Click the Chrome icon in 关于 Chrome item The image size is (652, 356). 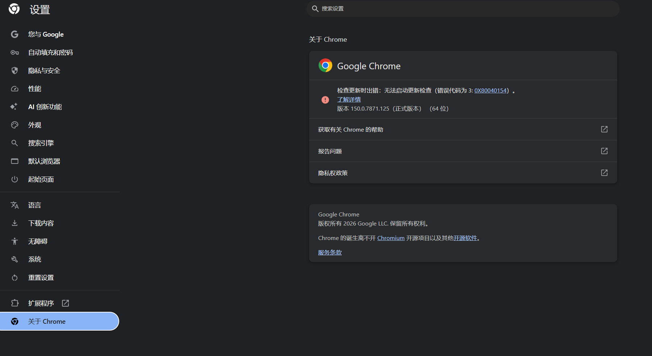14,322
